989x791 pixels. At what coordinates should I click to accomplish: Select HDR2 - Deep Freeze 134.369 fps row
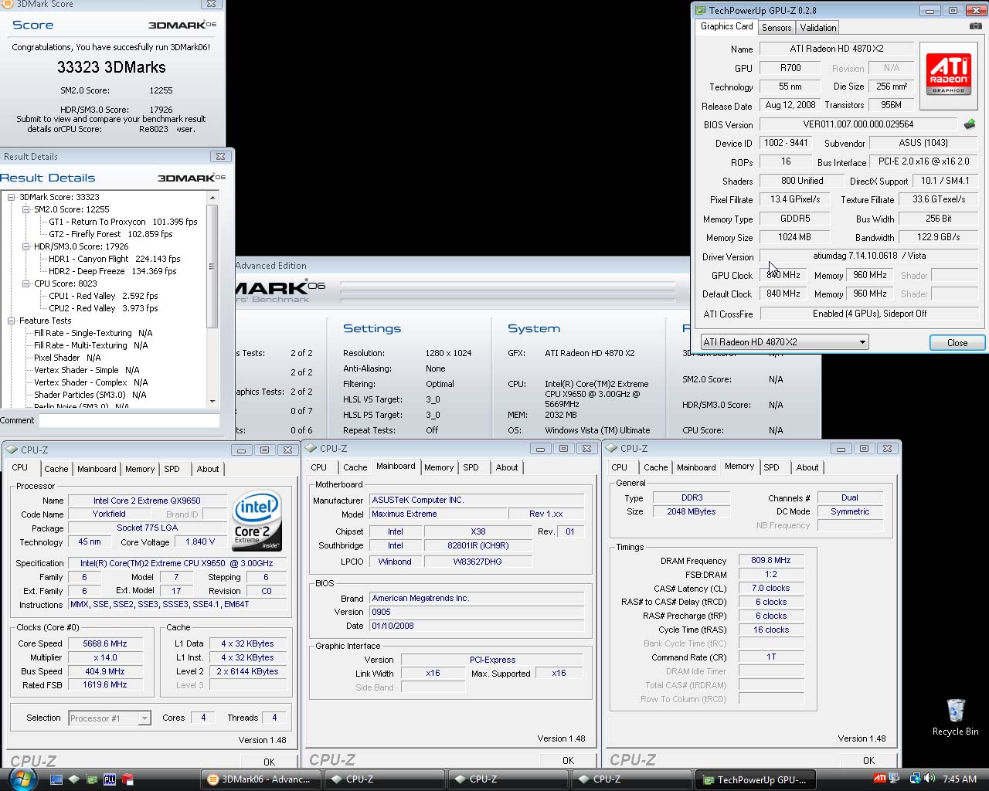pos(113,271)
